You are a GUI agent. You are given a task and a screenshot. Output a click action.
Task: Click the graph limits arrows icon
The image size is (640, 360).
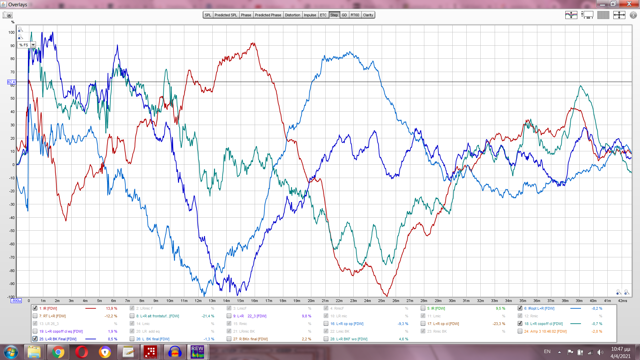pyautogui.click(x=619, y=15)
